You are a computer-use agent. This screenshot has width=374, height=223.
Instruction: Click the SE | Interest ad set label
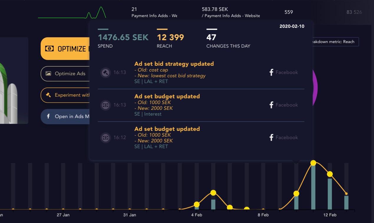148,114
